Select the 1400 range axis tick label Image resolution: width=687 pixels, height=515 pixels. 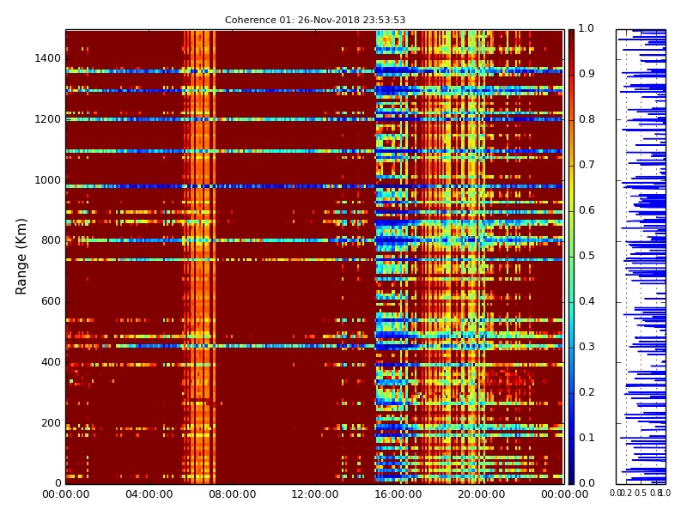48,58
